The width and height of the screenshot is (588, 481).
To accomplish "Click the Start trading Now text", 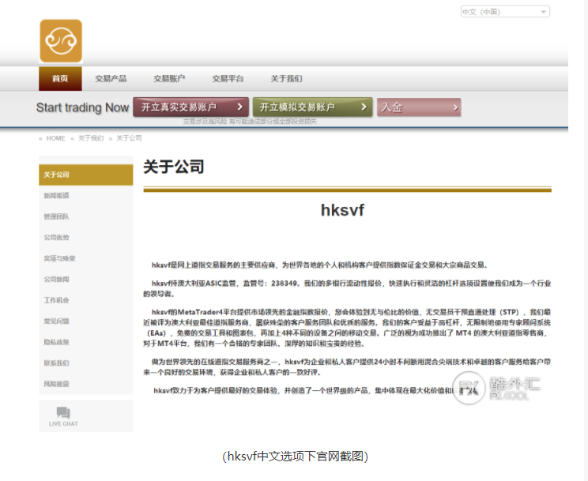I will (x=82, y=107).
